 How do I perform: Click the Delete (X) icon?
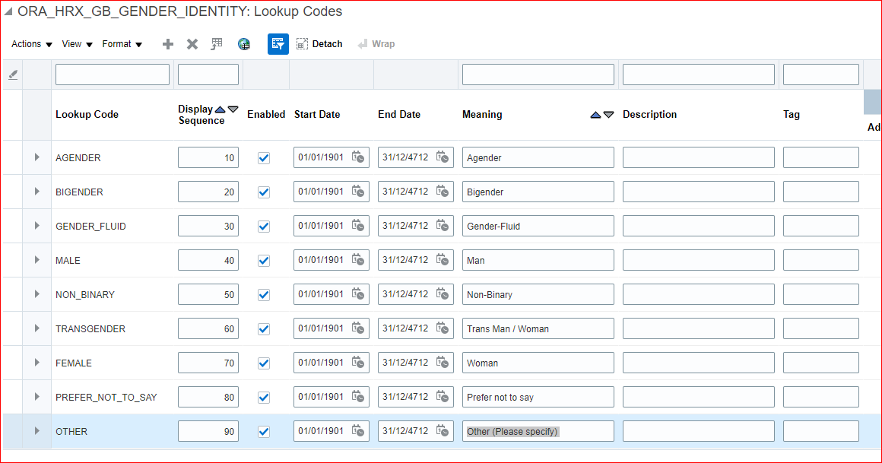[x=192, y=43]
